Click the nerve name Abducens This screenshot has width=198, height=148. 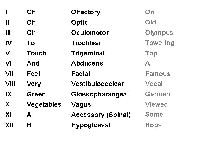click(87, 63)
